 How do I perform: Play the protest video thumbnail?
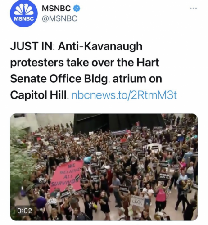click(104, 167)
